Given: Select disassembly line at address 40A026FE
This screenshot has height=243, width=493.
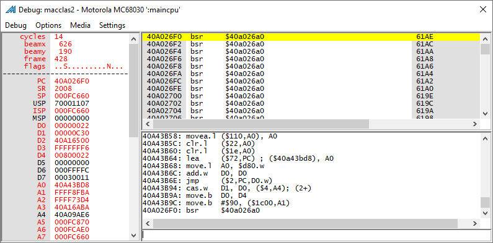Looking at the screenshot, I should pos(311,88).
